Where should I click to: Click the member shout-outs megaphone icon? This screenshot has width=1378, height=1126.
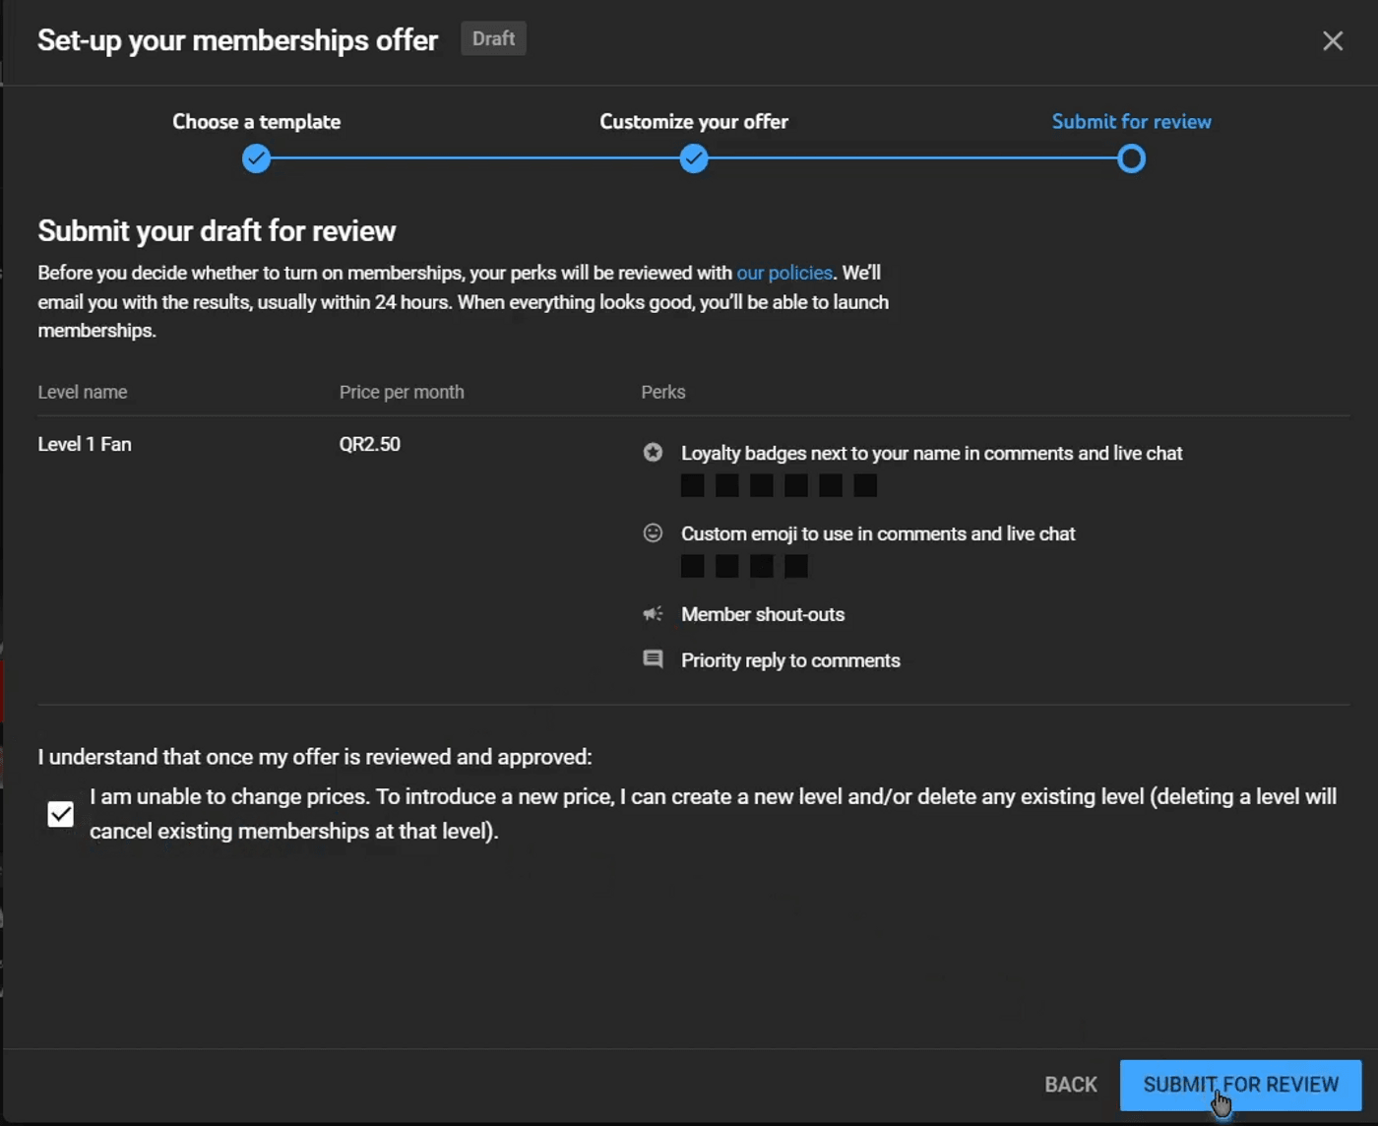pyautogui.click(x=653, y=614)
